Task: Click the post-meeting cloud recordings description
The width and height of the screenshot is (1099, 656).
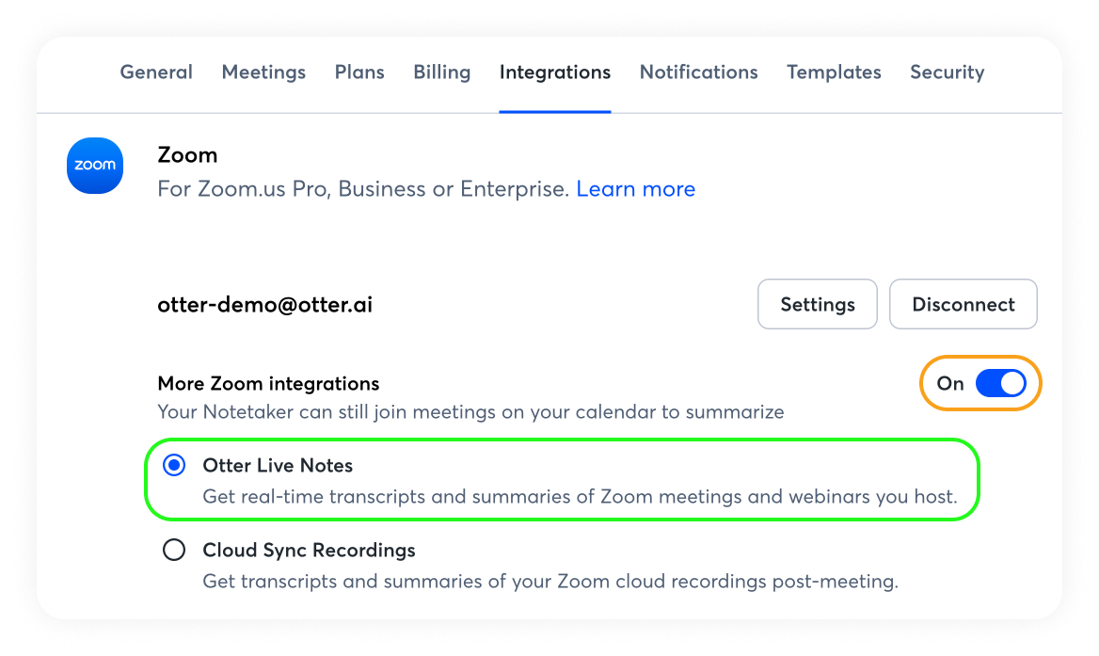Action: click(x=550, y=582)
